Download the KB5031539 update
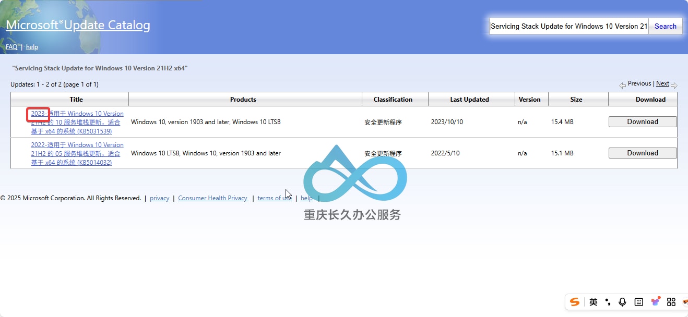 click(643, 122)
